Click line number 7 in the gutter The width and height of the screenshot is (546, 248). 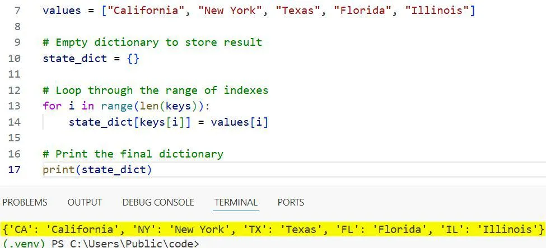[x=16, y=10]
